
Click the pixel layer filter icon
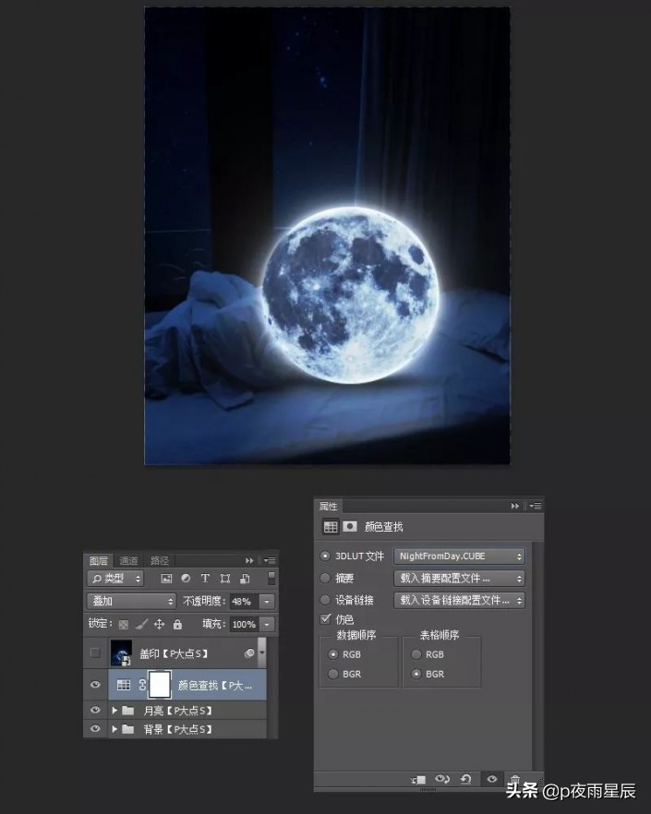click(166, 579)
